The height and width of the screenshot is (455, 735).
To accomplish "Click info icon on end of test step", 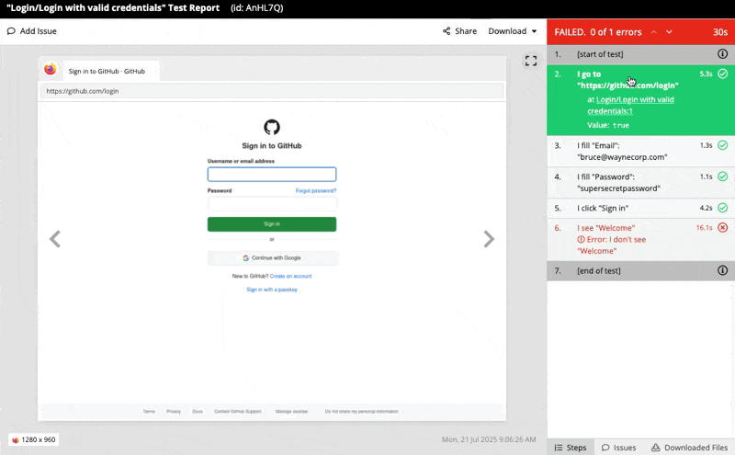I will click(x=722, y=270).
